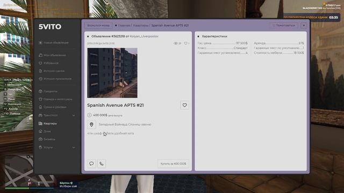Select the Services (Услуги) category
The width and height of the screenshot is (344, 193).
point(46,147)
